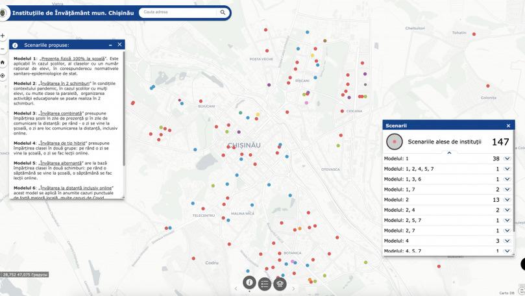Close the Scenarii summary panel
Viewport: 525px width, 296px height.
[x=508, y=126]
